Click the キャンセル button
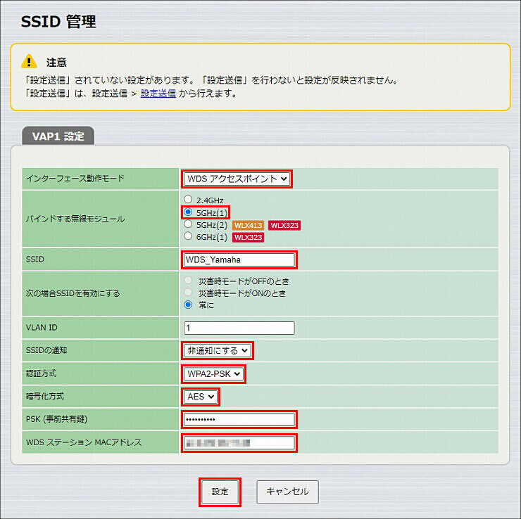521x519 pixels. (287, 492)
